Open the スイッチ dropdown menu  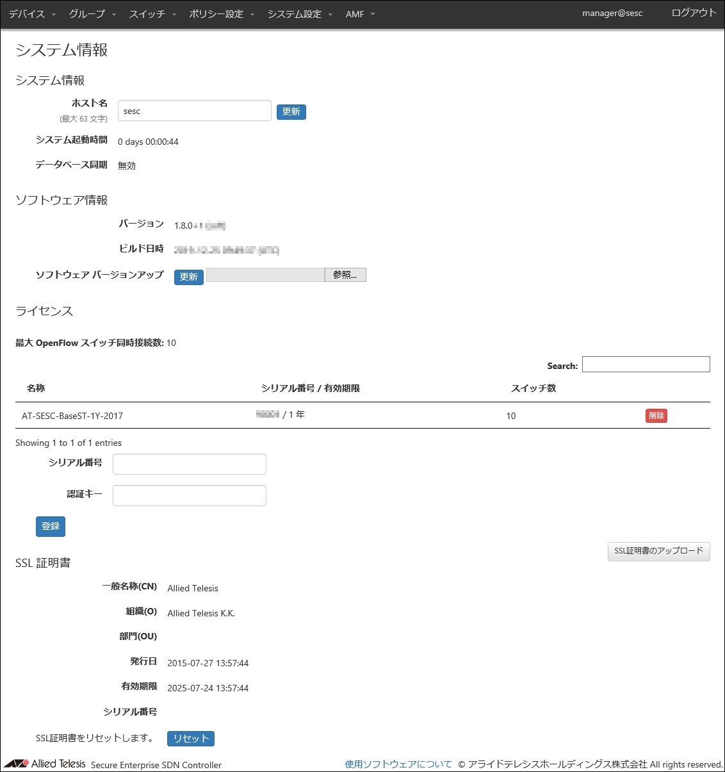[152, 13]
